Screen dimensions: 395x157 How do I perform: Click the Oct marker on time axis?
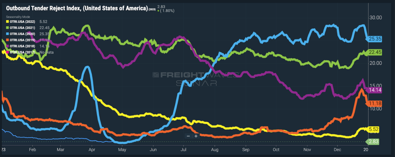click(276, 149)
